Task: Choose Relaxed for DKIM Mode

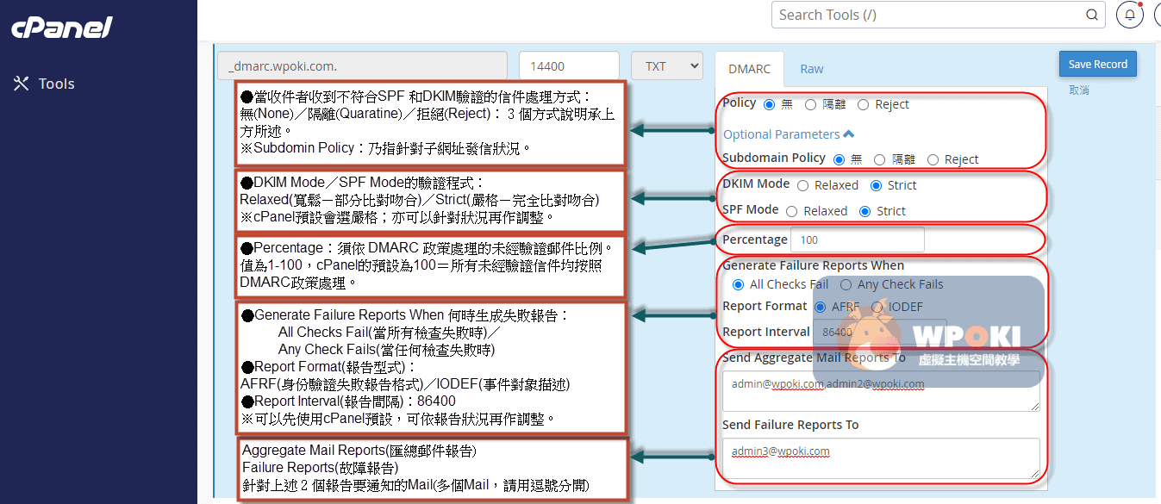Action: (x=803, y=186)
